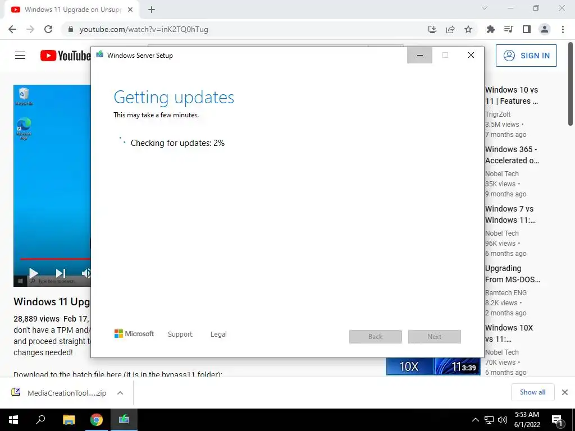This screenshot has height=431, width=575.
Task: Close the Windows 11 Upgrade tab
Action: pyautogui.click(x=130, y=10)
